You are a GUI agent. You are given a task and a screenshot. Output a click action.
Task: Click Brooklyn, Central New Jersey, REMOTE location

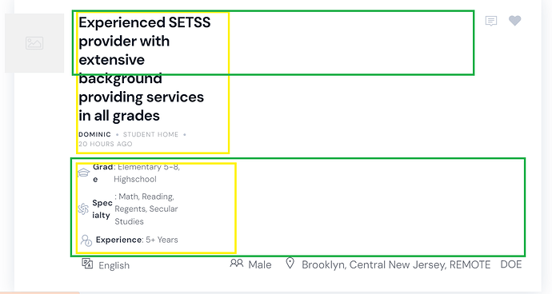click(396, 264)
